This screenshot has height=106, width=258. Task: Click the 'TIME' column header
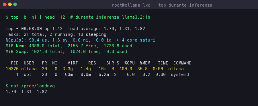pos(163,63)
